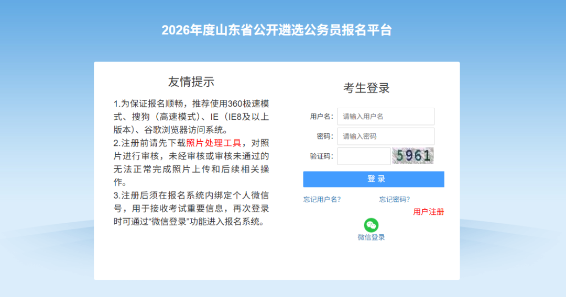Click the 密码: label

[325, 136]
